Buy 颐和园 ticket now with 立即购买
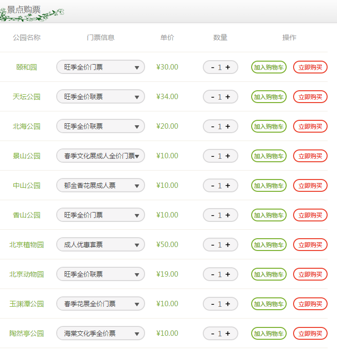 pos(310,67)
